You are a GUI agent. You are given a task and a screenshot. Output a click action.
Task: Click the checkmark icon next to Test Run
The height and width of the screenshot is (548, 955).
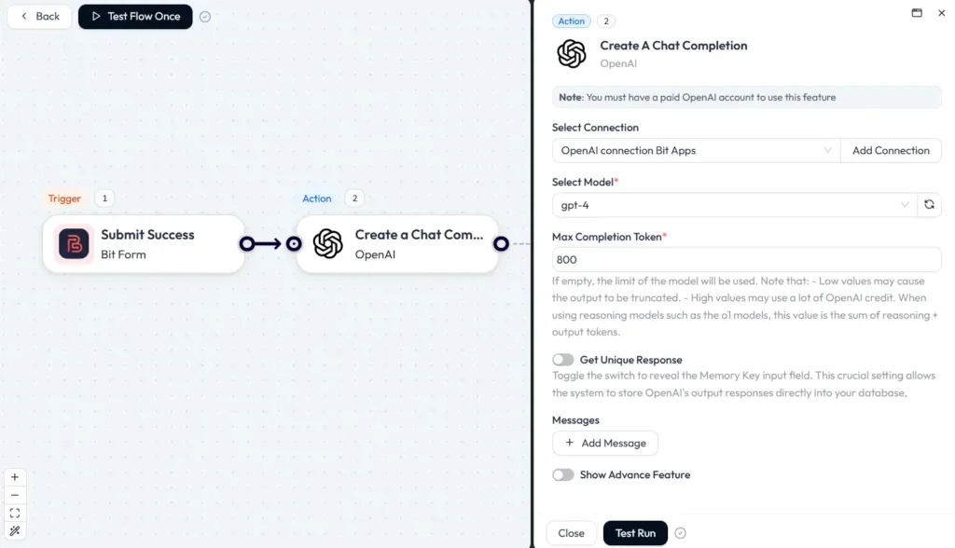pyautogui.click(x=680, y=533)
